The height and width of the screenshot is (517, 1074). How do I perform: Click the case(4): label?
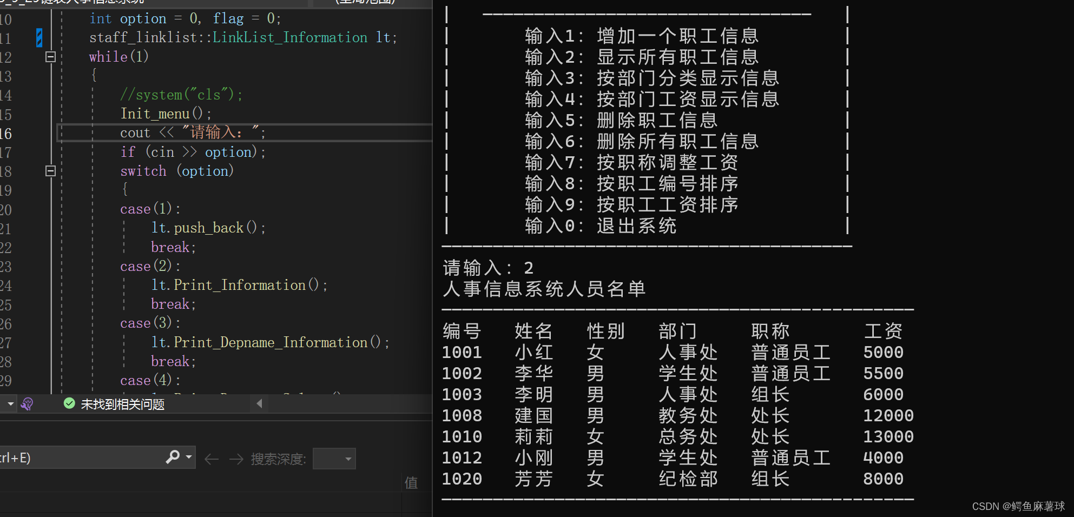click(x=150, y=380)
